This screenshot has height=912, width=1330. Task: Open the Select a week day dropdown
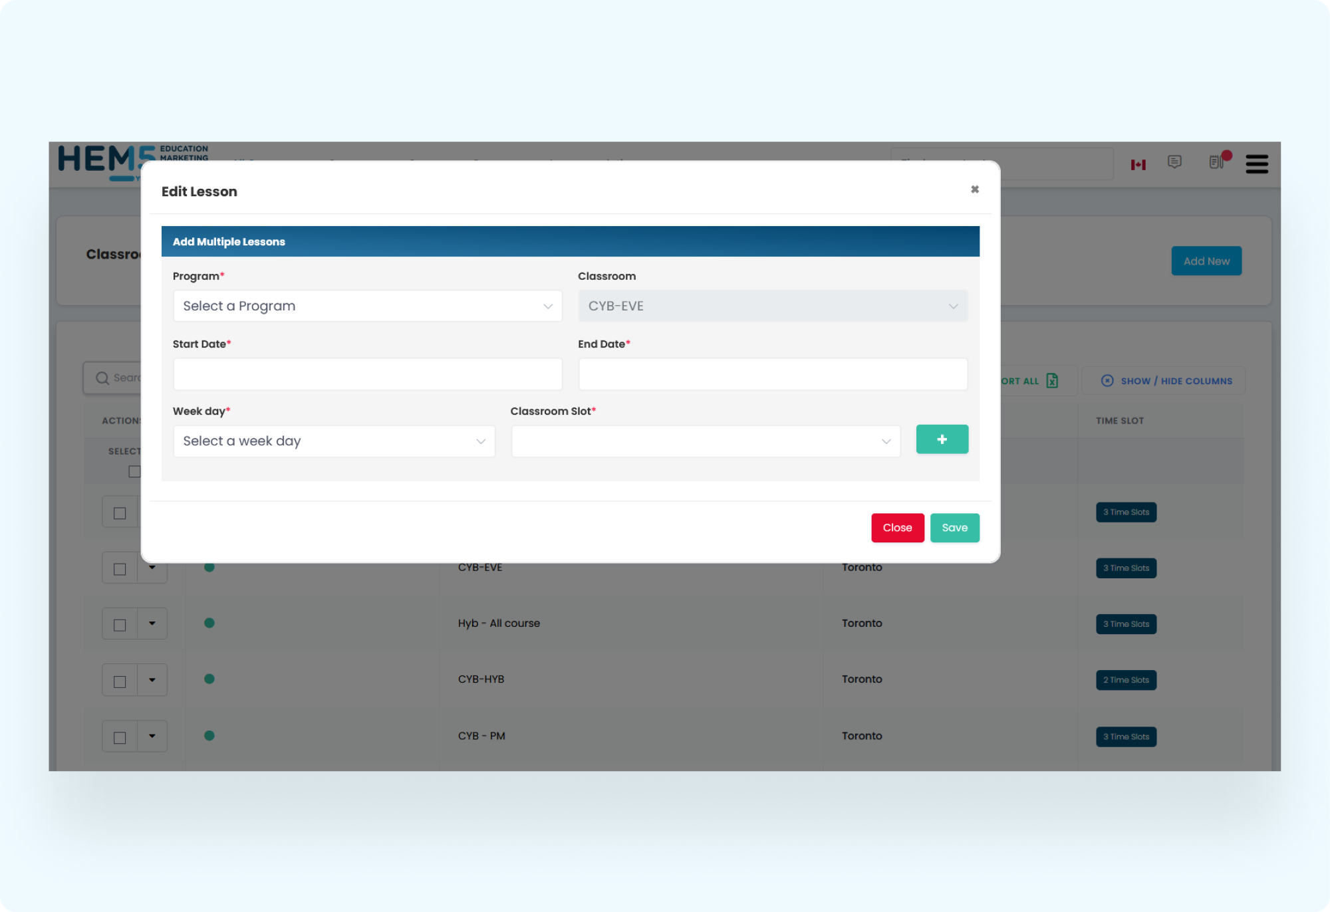tap(334, 441)
